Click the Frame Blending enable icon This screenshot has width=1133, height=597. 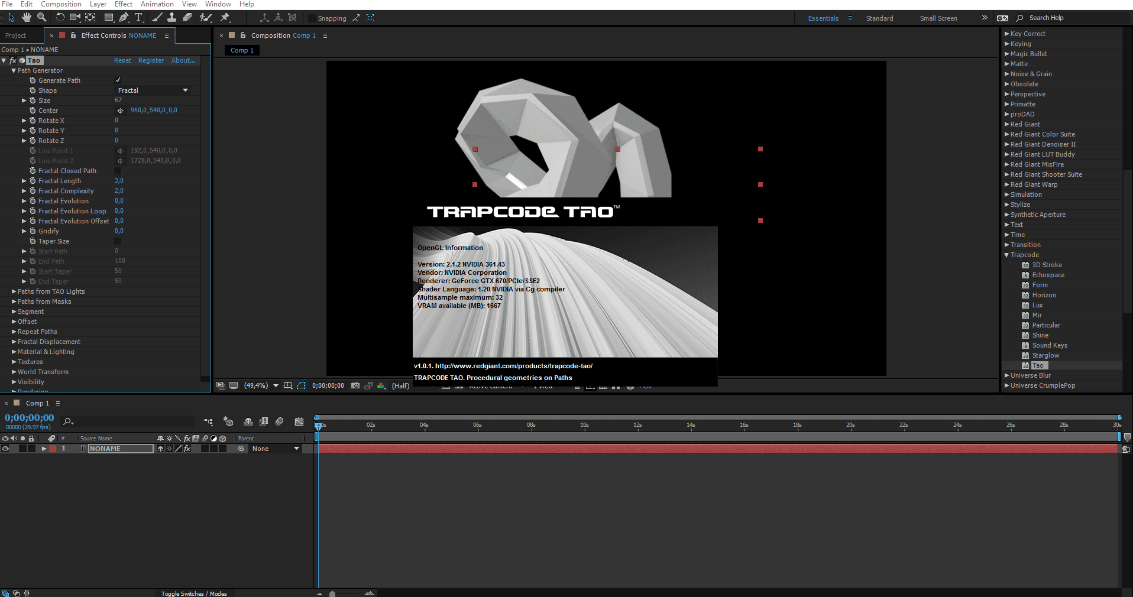pos(264,421)
